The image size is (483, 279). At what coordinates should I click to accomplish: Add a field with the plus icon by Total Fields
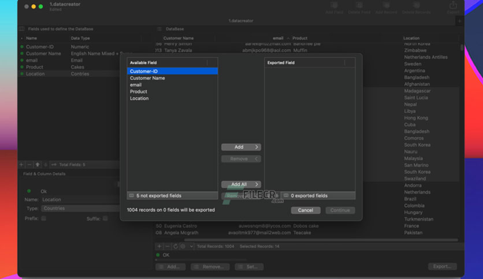tap(21, 165)
